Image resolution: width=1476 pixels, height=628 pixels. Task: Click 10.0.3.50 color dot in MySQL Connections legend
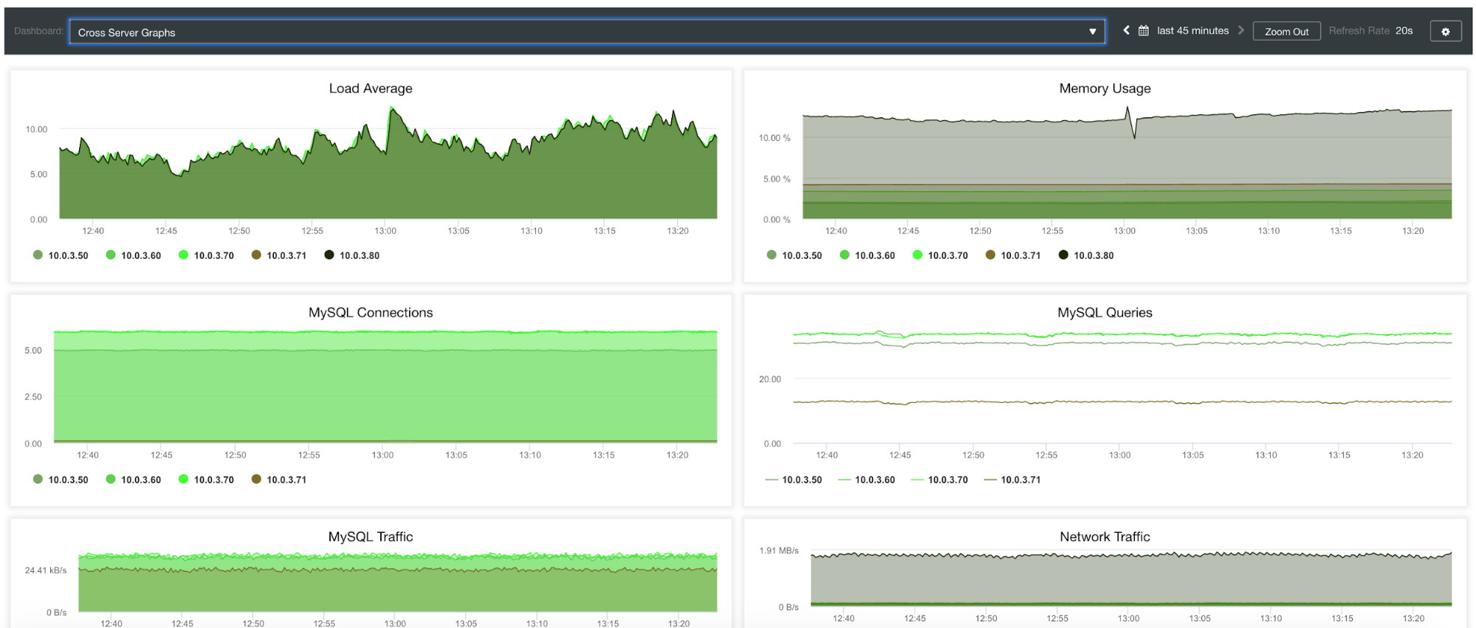pos(38,479)
